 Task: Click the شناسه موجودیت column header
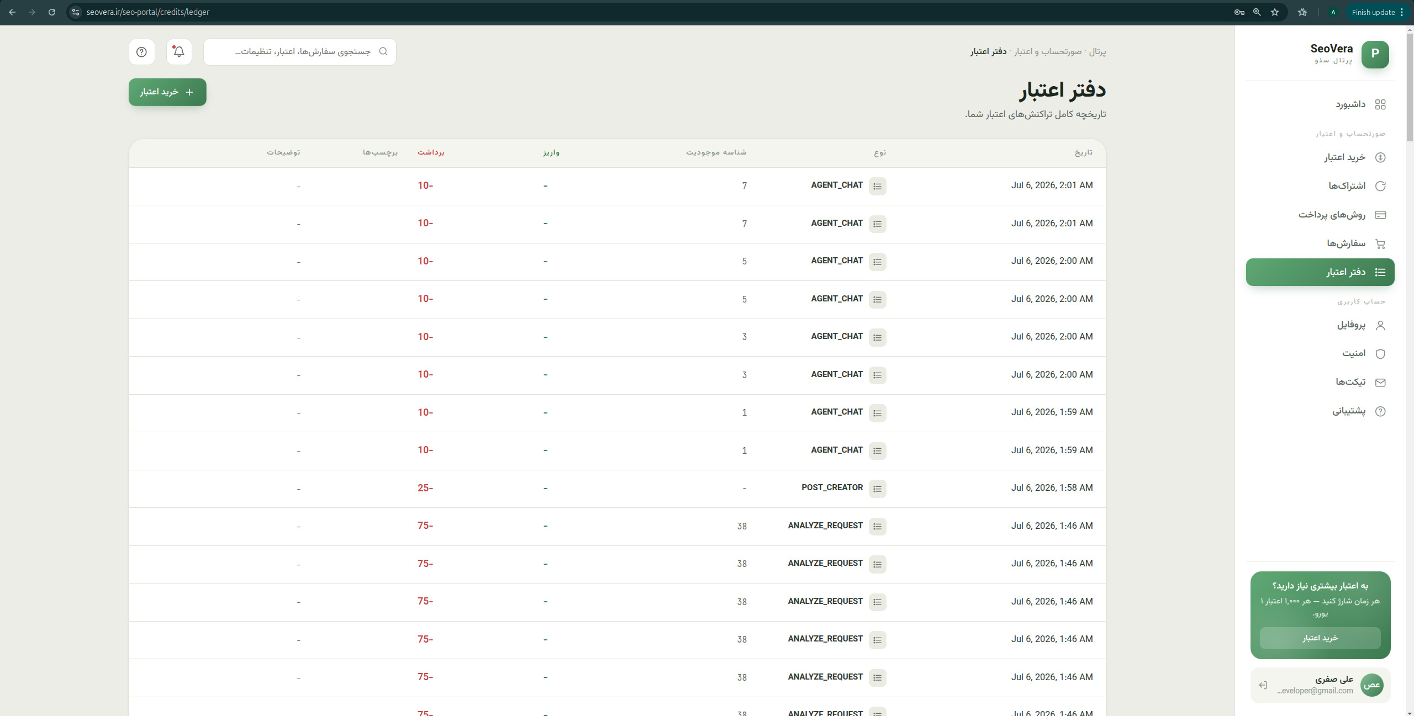click(x=716, y=152)
